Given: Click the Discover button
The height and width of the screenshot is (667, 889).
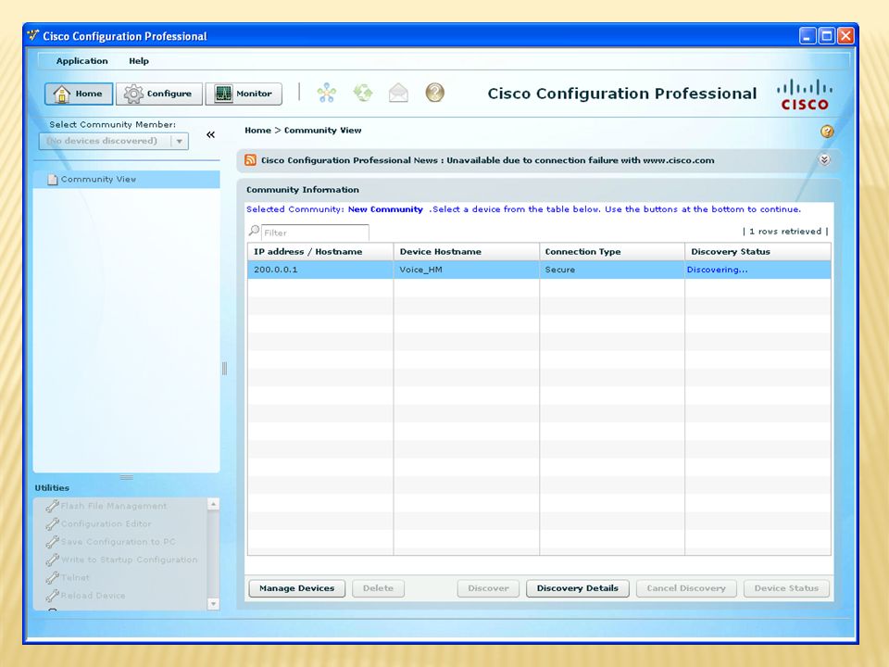Looking at the screenshot, I should [x=488, y=588].
